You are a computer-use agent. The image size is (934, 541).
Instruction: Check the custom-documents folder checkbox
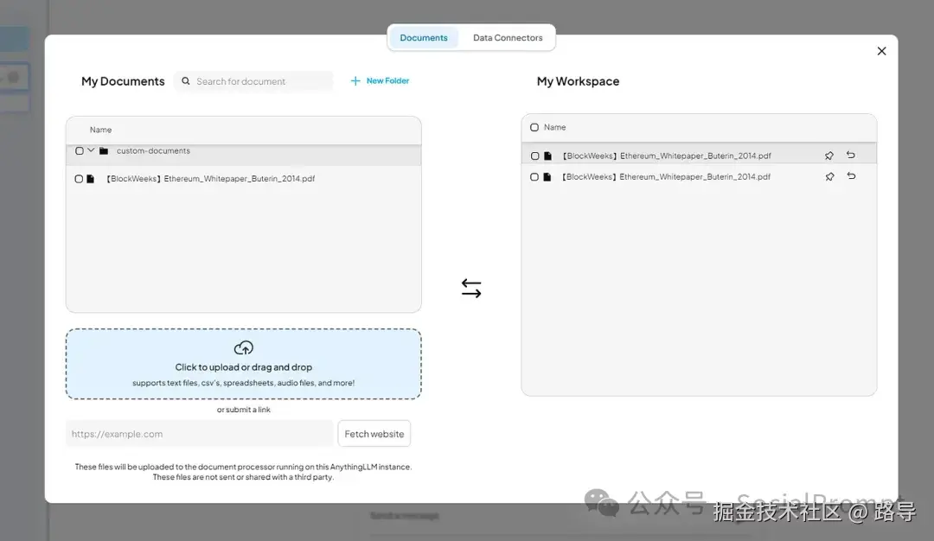point(80,151)
